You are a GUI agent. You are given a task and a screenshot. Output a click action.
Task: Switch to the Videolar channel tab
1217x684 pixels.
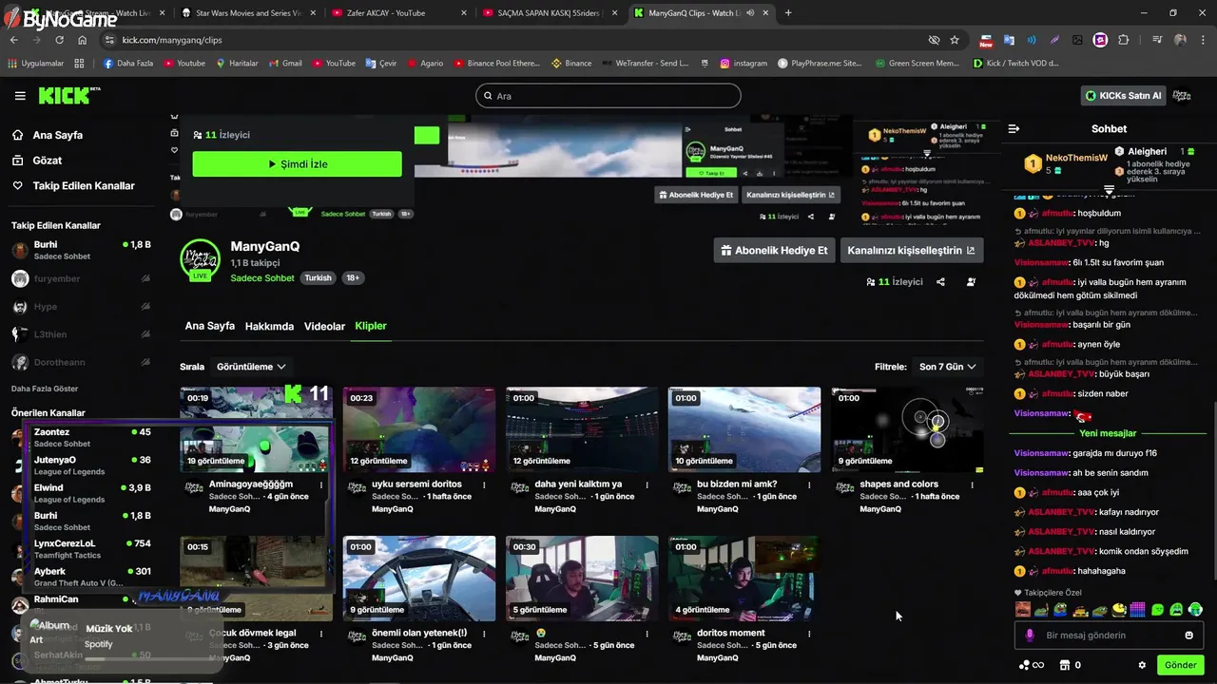click(x=324, y=326)
